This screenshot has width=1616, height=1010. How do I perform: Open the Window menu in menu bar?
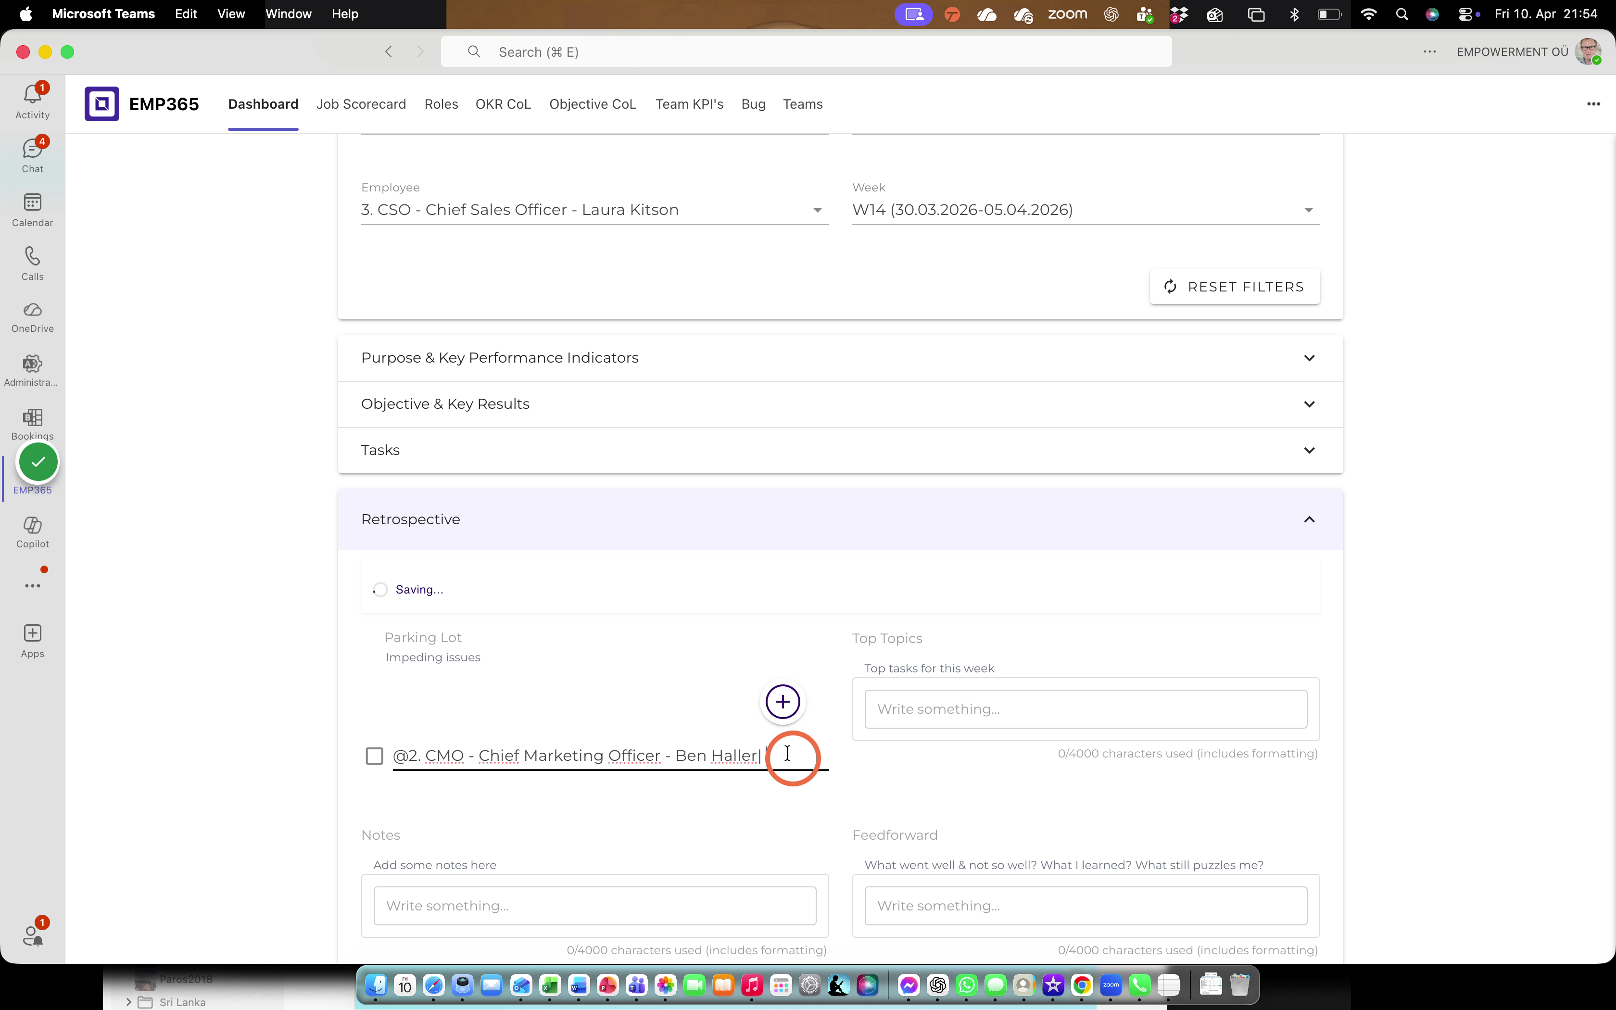[x=289, y=14]
